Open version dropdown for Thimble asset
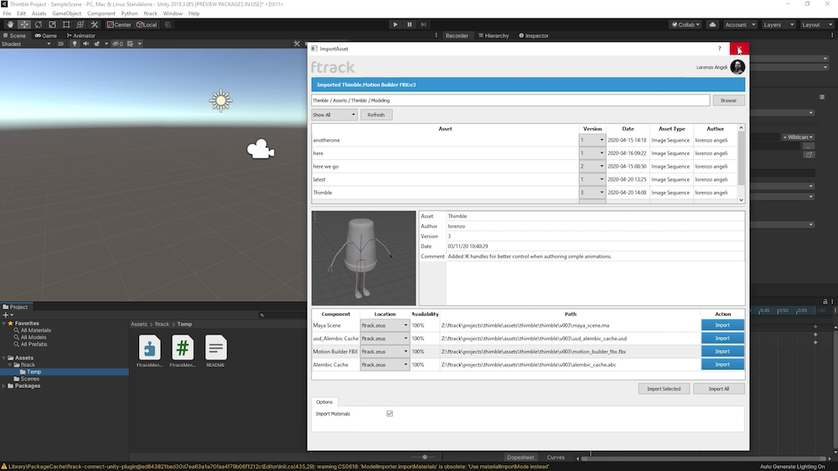Viewport: 838px width, 471px height. point(592,193)
